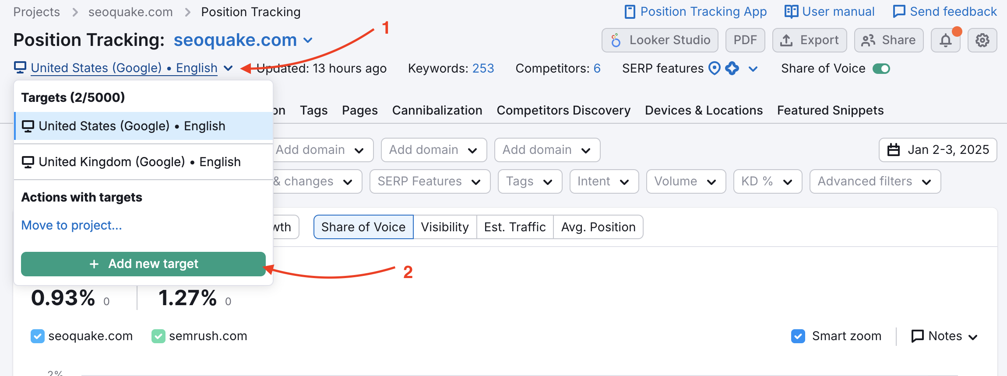Open notifications bell icon
Viewport: 1007px width, 376px height.
pyautogui.click(x=945, y=40)
